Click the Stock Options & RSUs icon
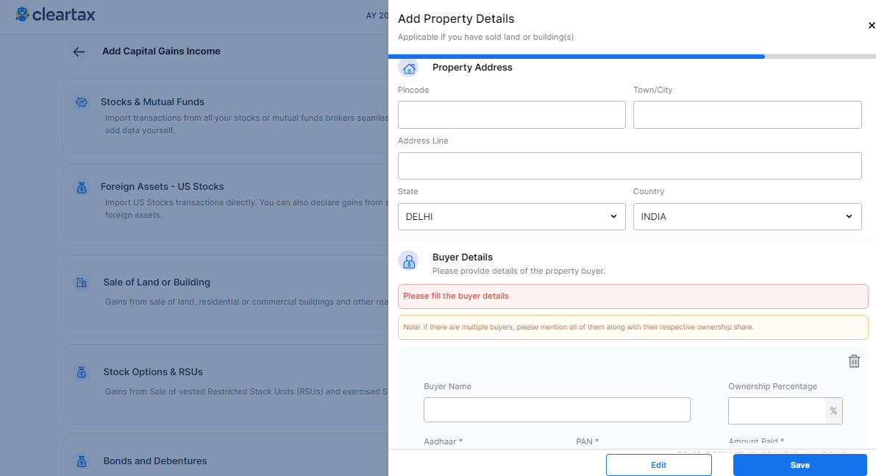The height and width of the screenshot is (476, 876). point(82,372)
